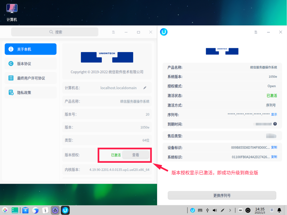This screenshot has width=287, height=215.
Task: Open the on-screen keyboard tray icon
Action: click(x=200, y=210)
